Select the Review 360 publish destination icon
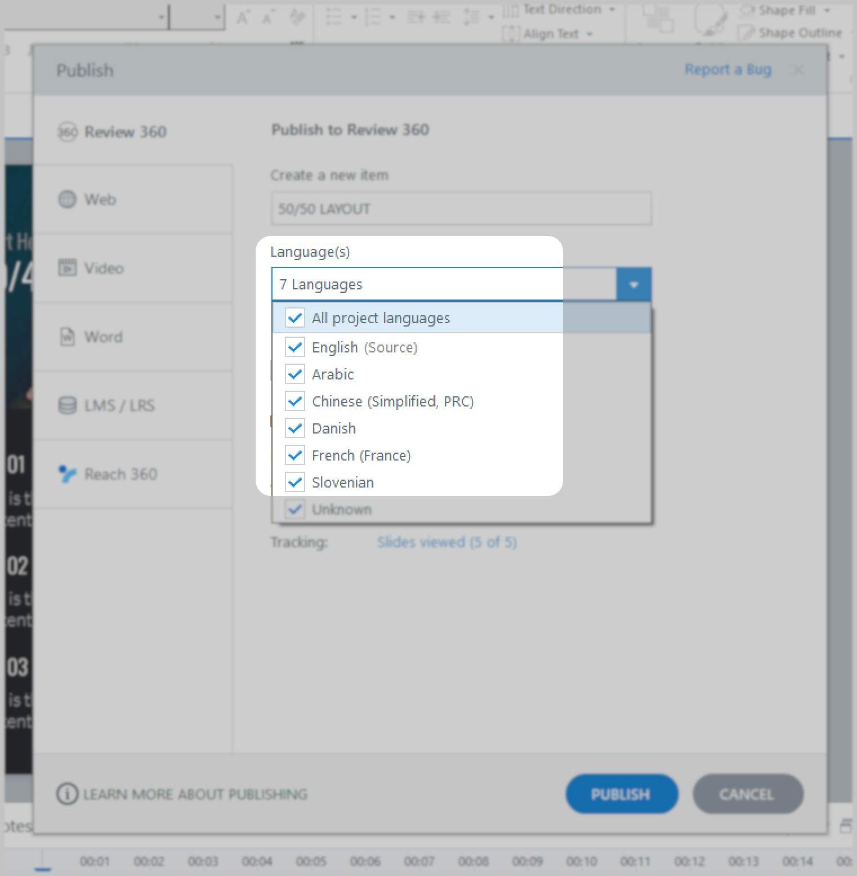857x876 pixels. (68, 132)
